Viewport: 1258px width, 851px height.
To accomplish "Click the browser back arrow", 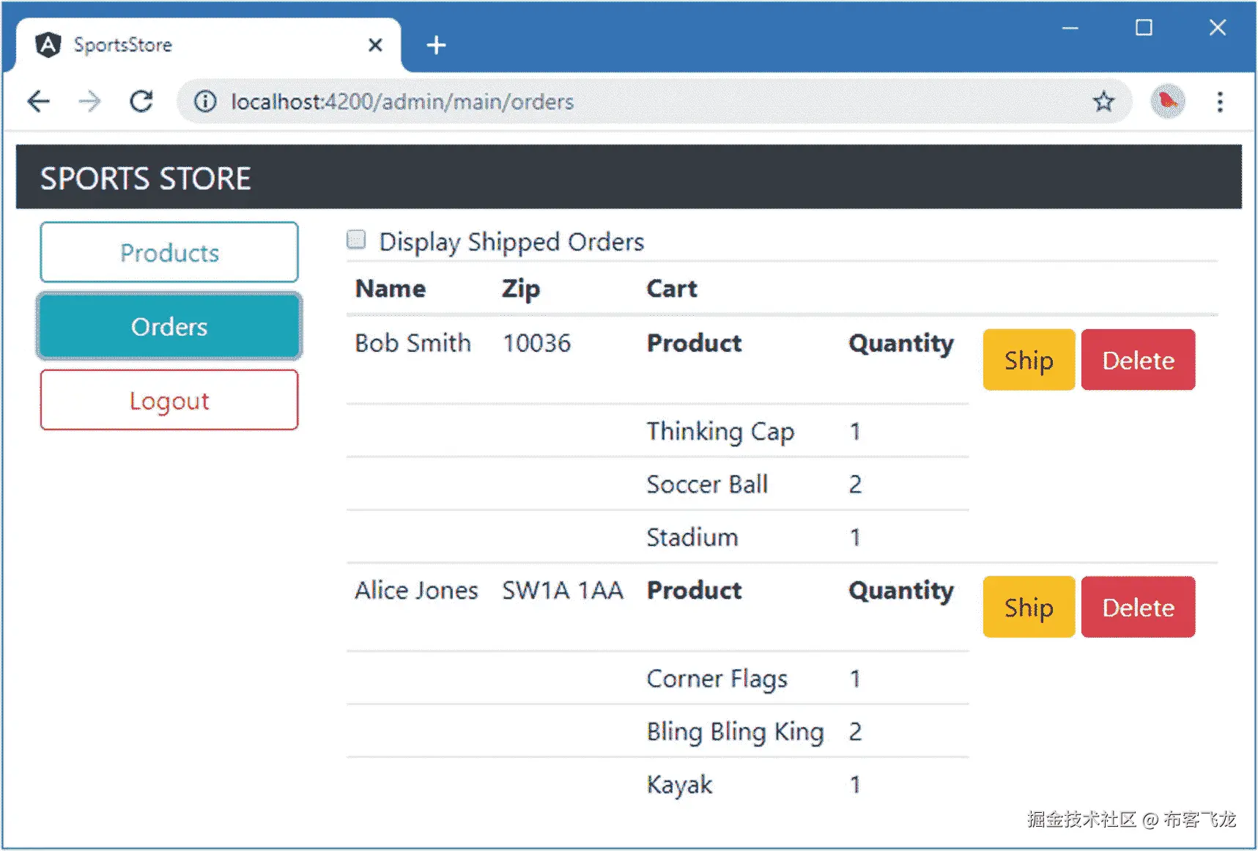I will (x=38, y=101).
